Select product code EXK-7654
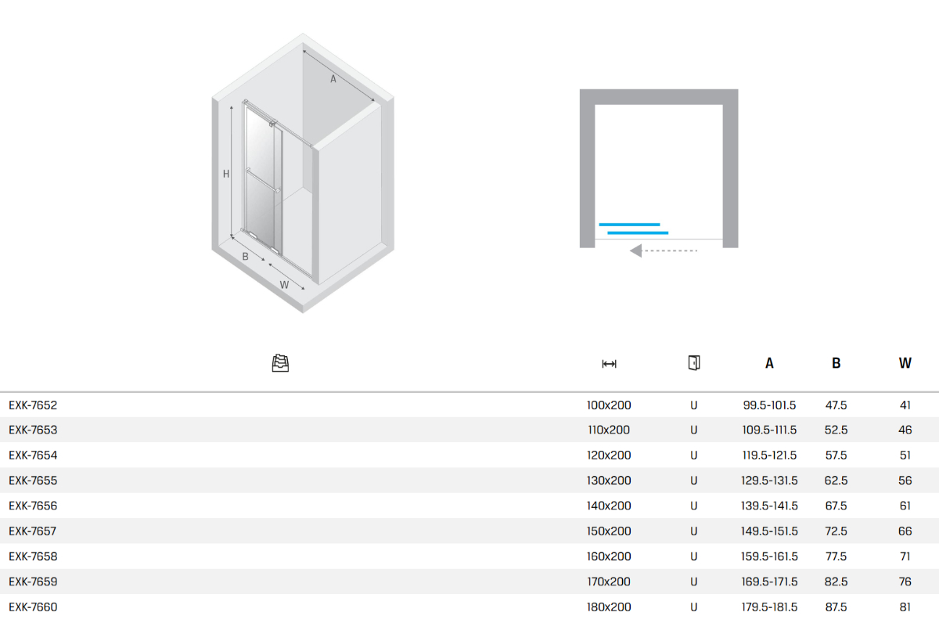Screen dimensions: 939x623 33,455
